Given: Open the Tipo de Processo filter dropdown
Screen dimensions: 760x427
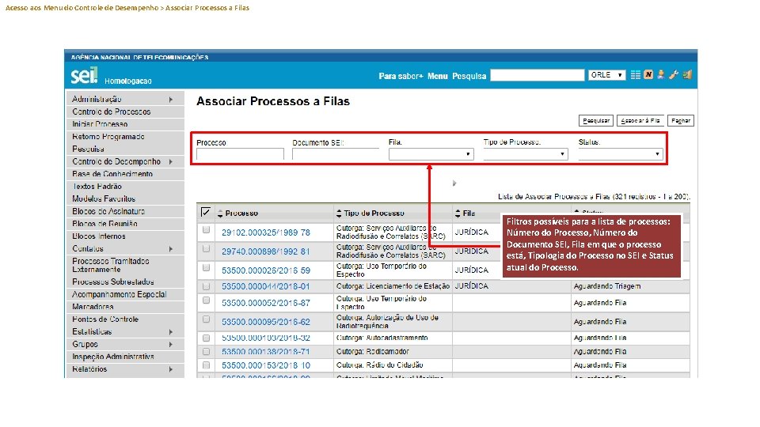Looking at the screenshot, I should tap(526, 154).
